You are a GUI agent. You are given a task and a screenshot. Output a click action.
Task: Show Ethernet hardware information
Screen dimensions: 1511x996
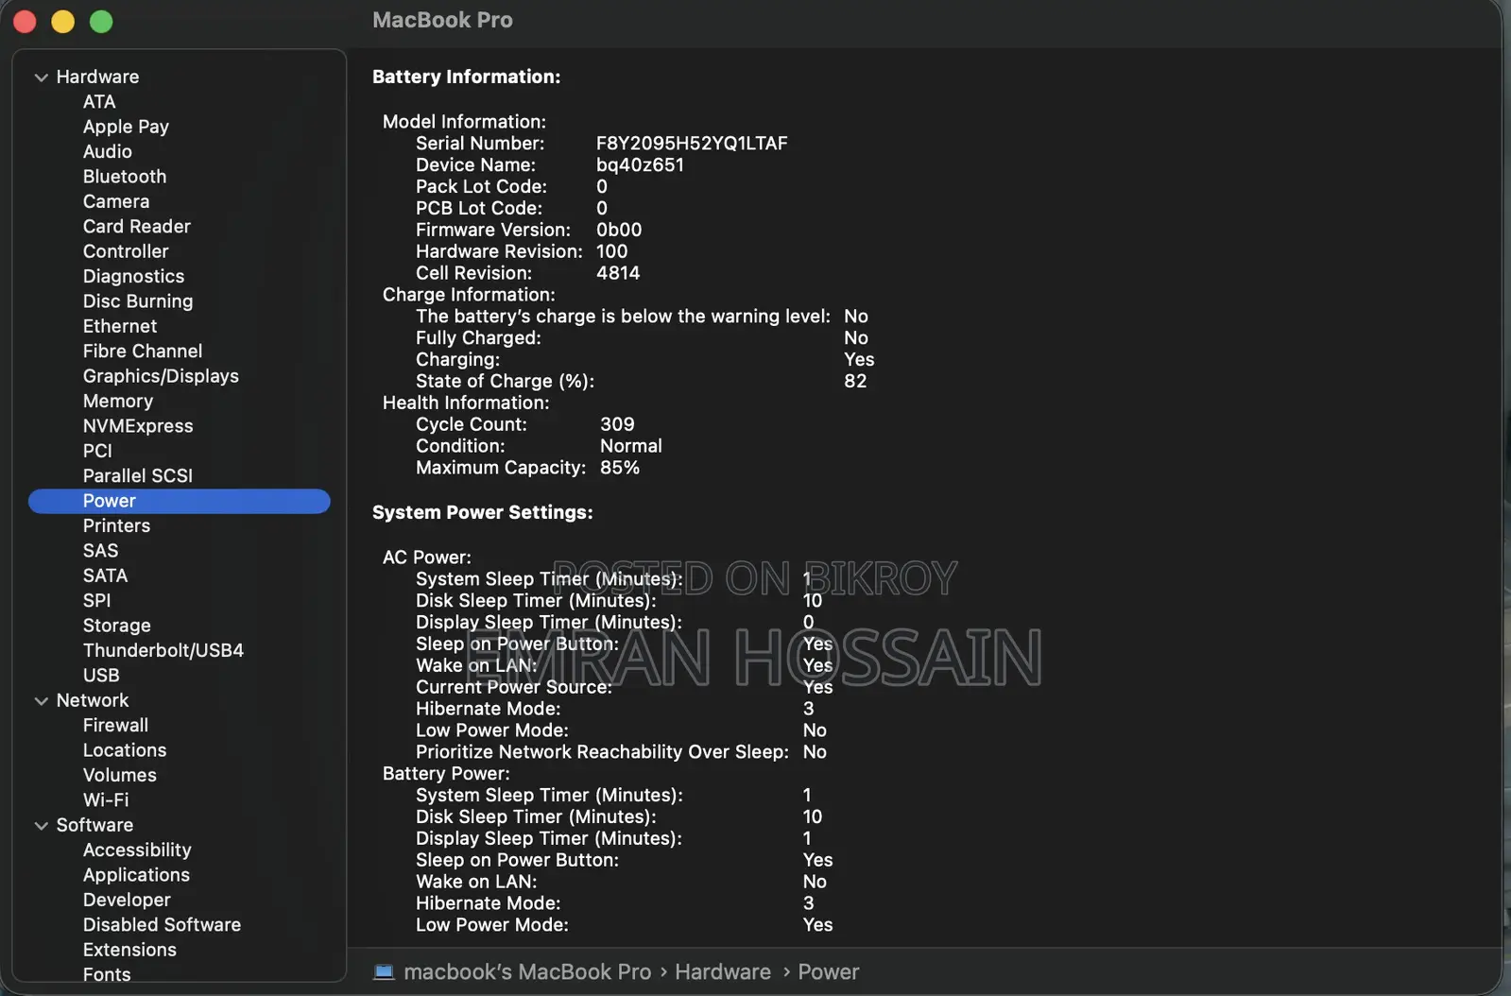point(120,326)
